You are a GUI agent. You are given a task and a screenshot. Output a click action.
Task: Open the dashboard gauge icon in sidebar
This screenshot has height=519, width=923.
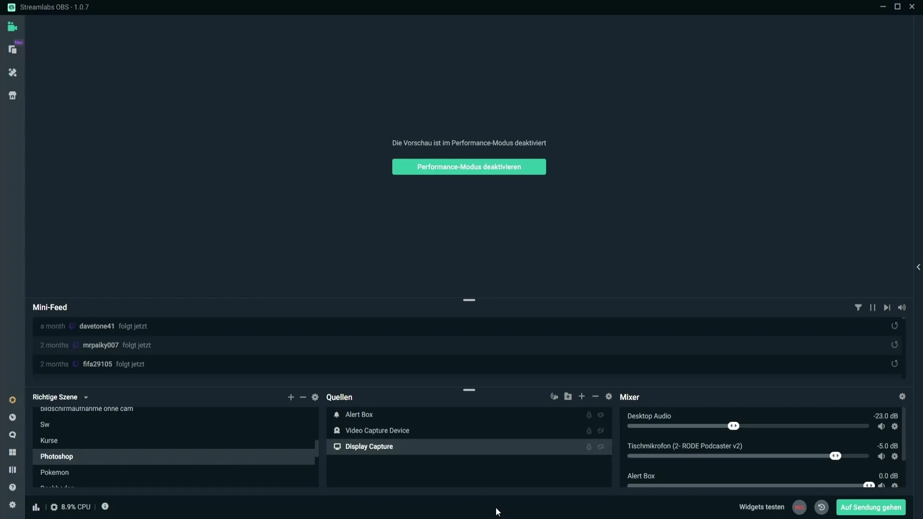(12, 417)
